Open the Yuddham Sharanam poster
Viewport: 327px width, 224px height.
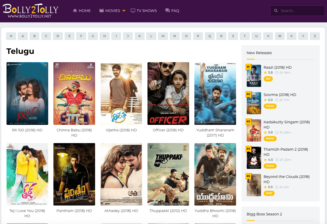point(215,93)
